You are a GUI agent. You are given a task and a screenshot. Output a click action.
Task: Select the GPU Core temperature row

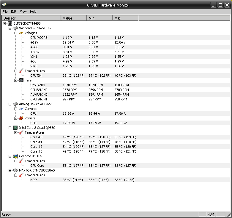(130, 166)
